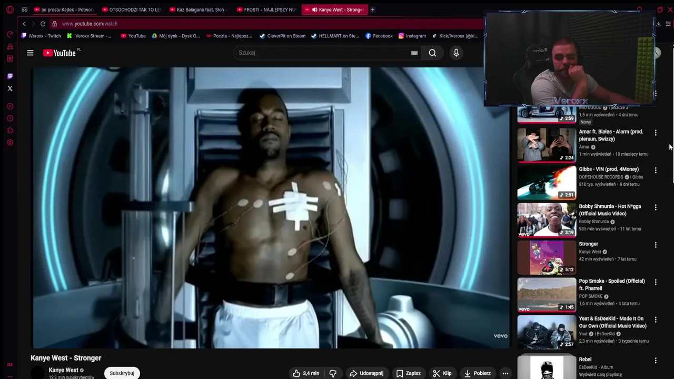This screenshot has height=379, width=674.
Task: Open options for Yeat & EsDeeKid video
Action: (656, 320)
